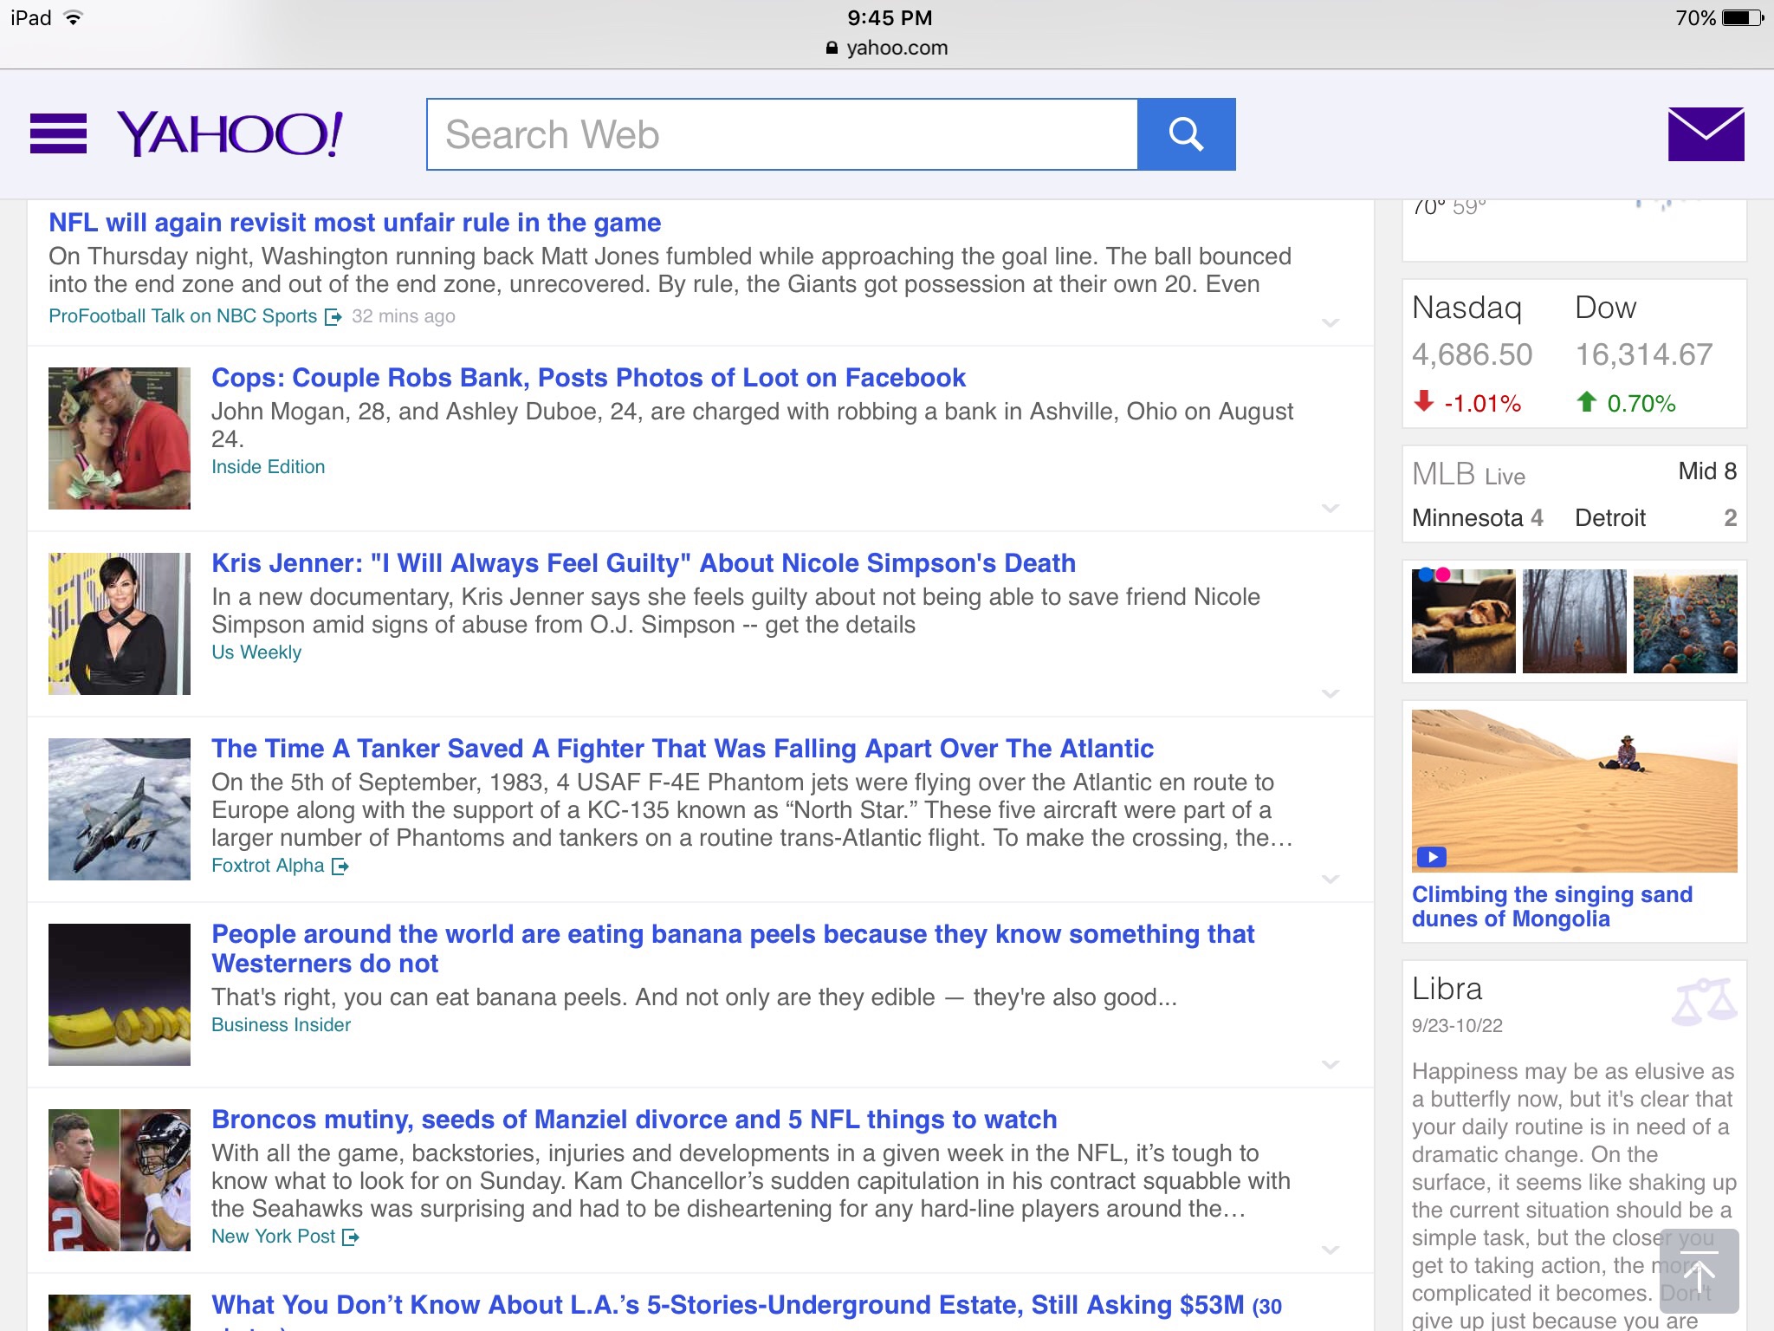1774x1331 pixels.
Task: Expand options for Couple Robs Bank story
Action: tap(1330, 508)
